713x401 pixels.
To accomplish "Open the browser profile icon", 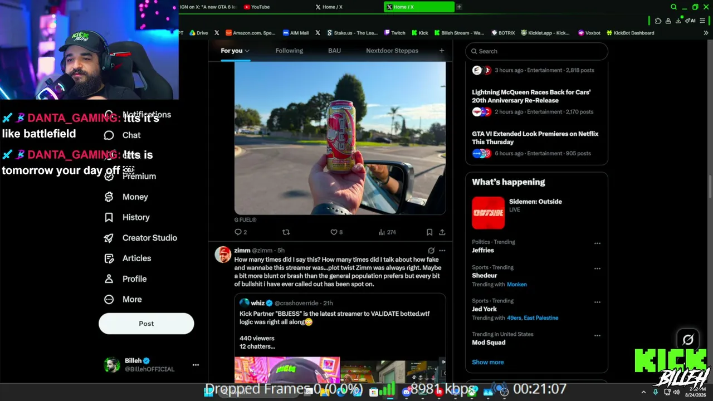I will 668,21.
